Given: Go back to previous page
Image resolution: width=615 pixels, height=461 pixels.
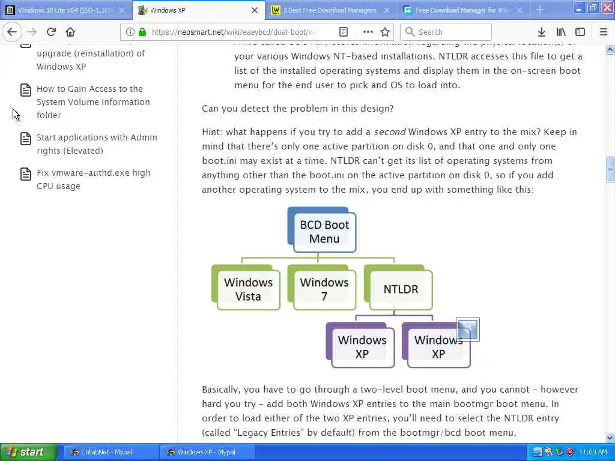Looking at the screenshot, I should coord(12,32).
